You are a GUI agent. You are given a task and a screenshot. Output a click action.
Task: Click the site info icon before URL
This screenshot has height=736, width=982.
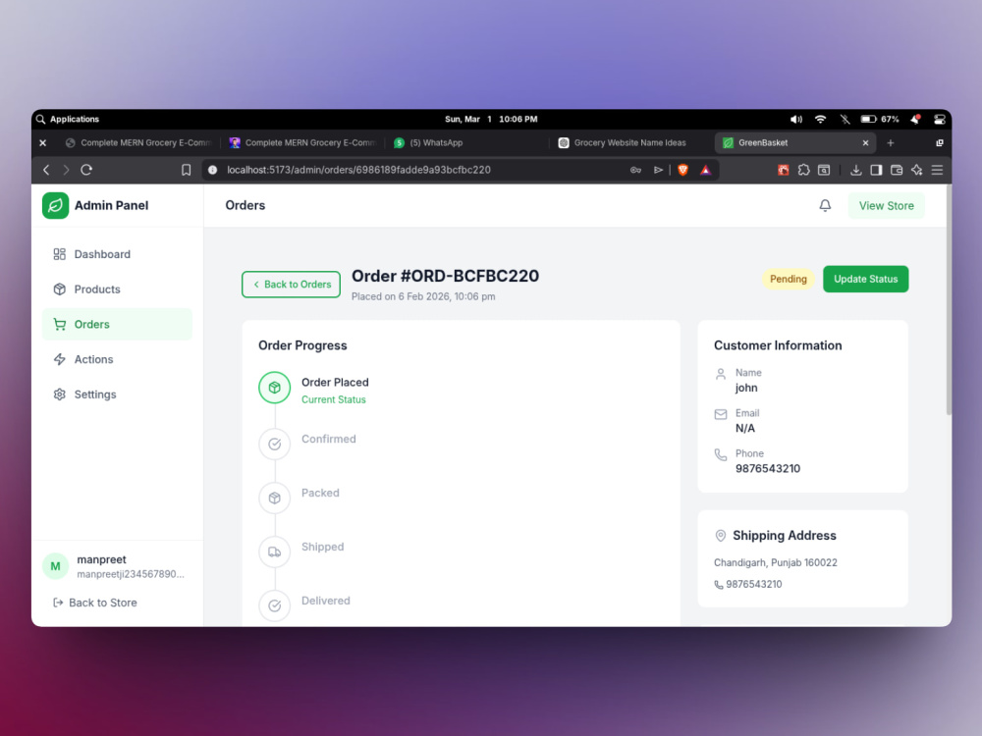(213, 170)
